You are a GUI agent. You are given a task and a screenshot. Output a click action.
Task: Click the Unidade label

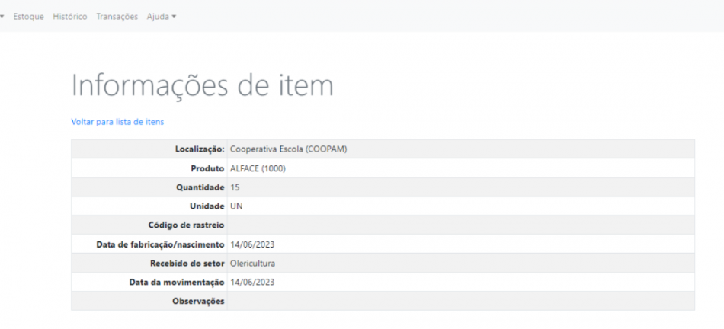pyautogui.click(x=207, y=206)
